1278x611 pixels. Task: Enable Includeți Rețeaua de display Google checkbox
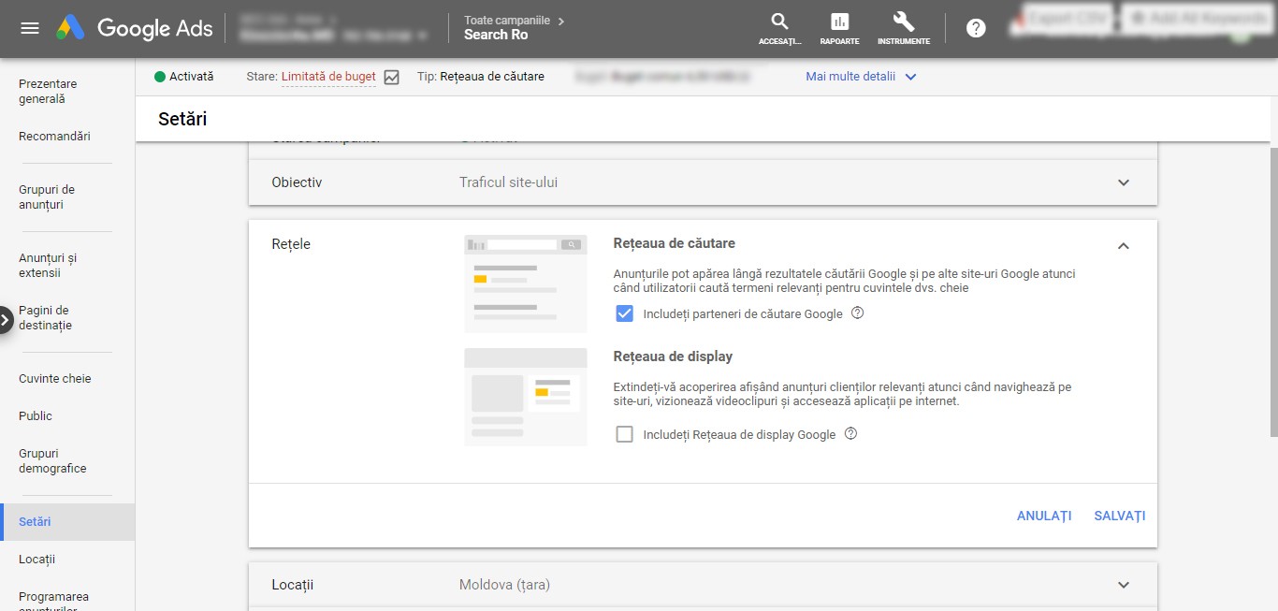coord(624,434)
